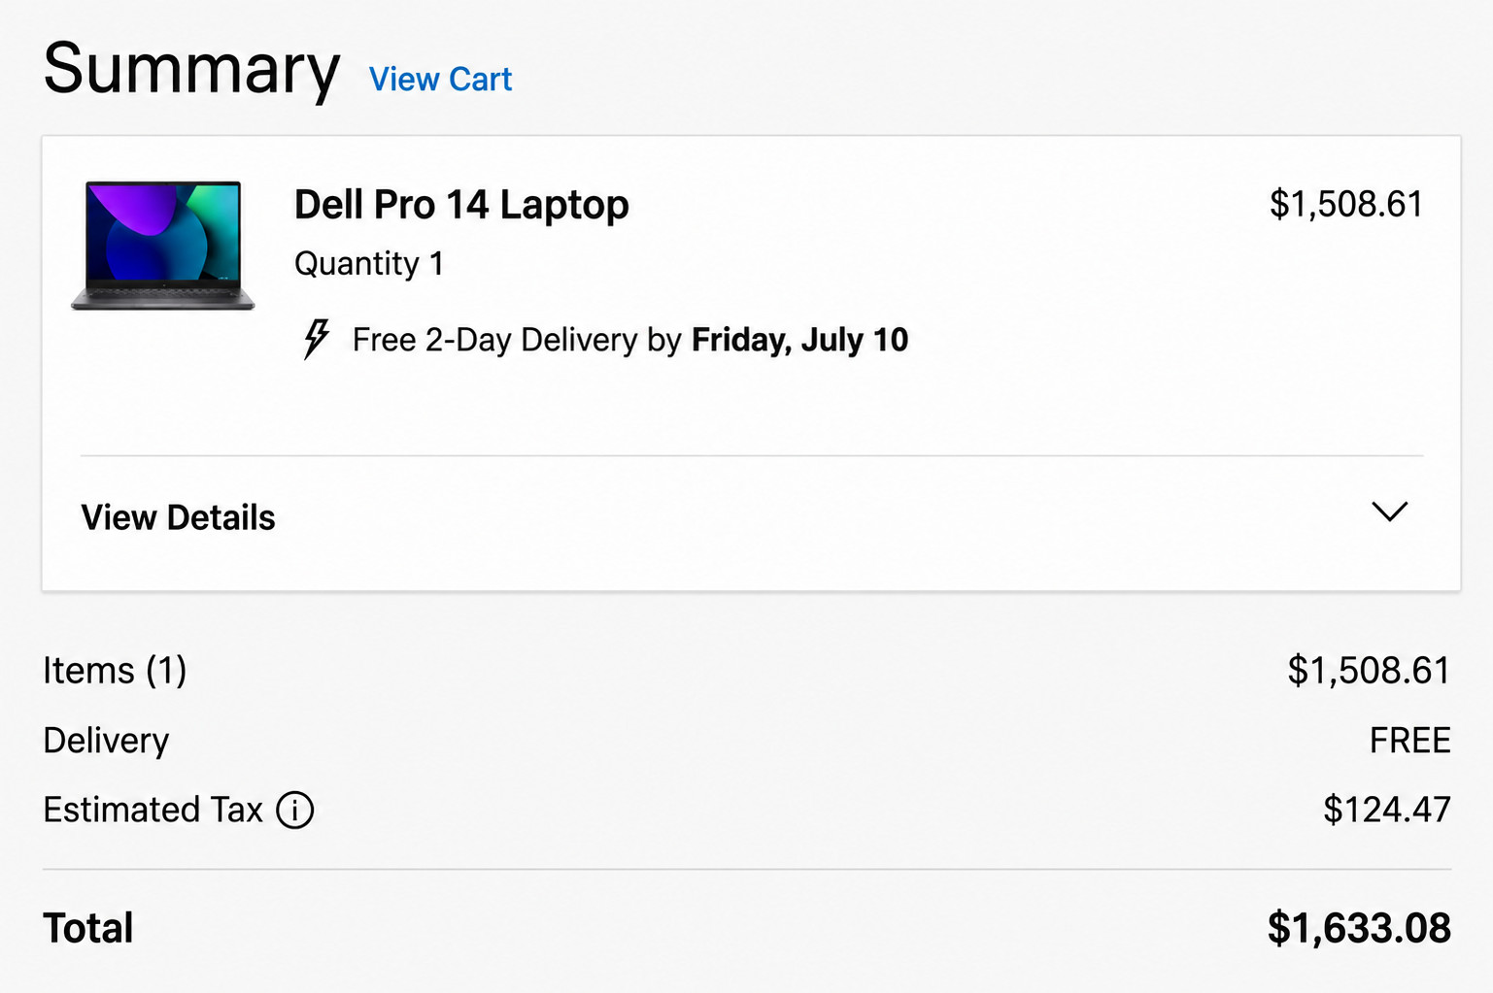Click the Items (1) label
The height and width of the screenshot is (993, 1493).
coord(115,671)
